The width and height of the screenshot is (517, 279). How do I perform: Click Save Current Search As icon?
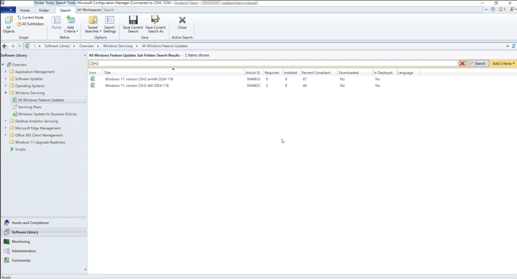coord(155,24)
